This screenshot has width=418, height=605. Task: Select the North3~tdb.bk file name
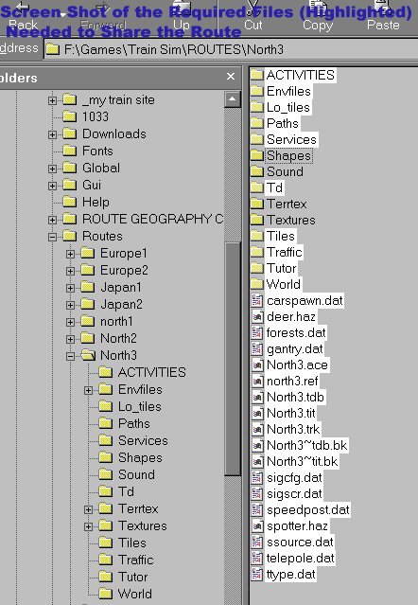coord(307,445)
